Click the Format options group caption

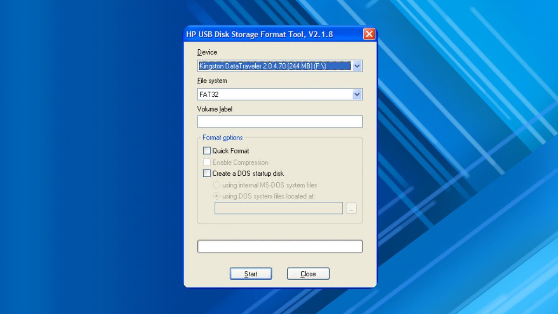point(222,138)
